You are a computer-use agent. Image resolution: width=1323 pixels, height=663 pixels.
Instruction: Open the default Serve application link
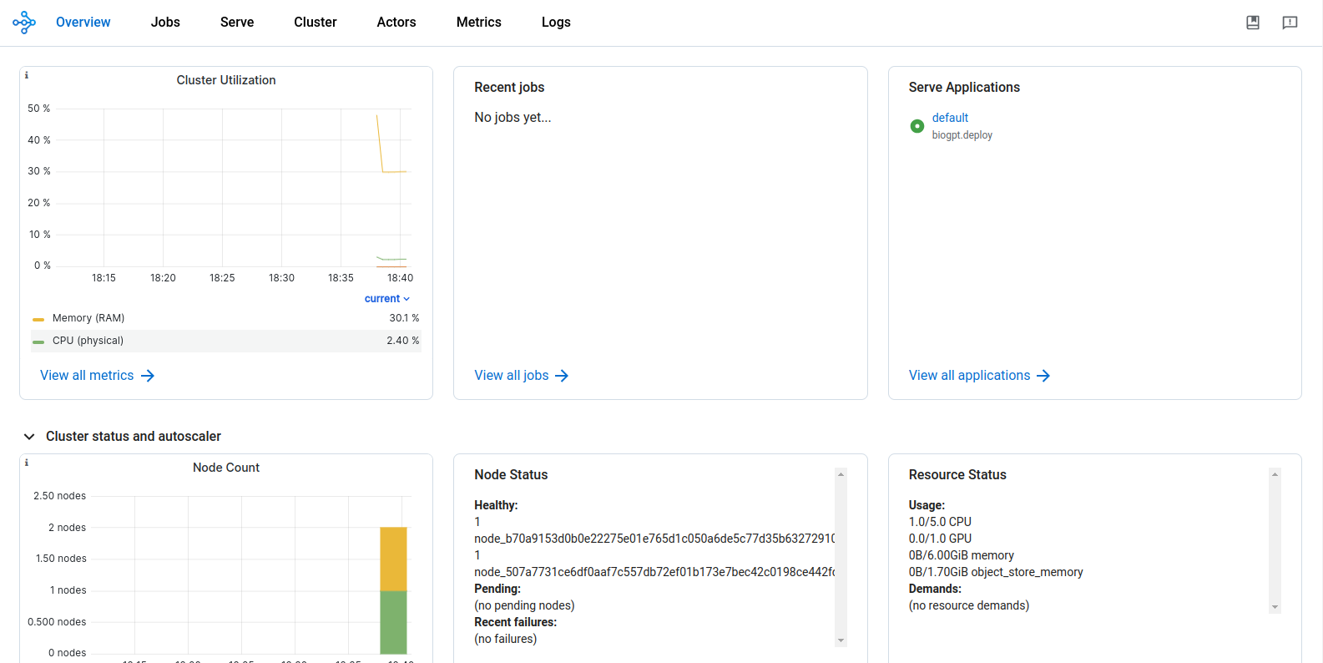950,118
